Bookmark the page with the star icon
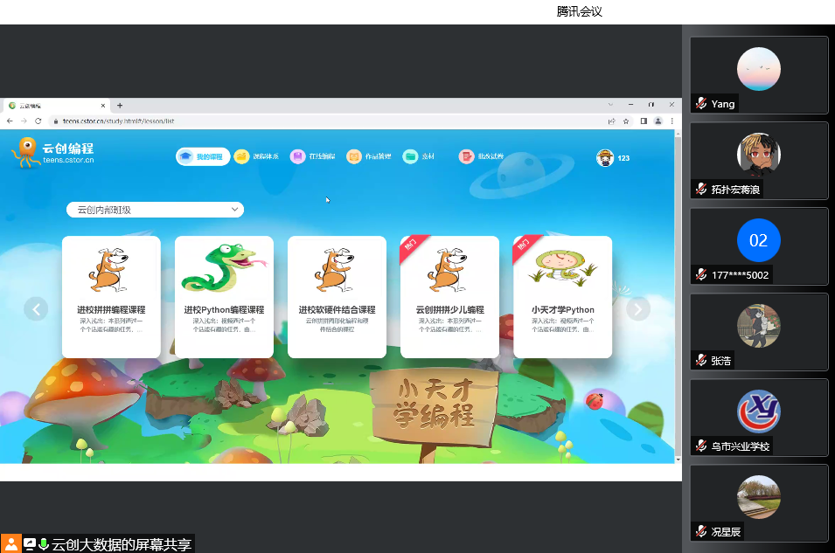The height and width of the screenshot is (553, 835). [626, 121]
